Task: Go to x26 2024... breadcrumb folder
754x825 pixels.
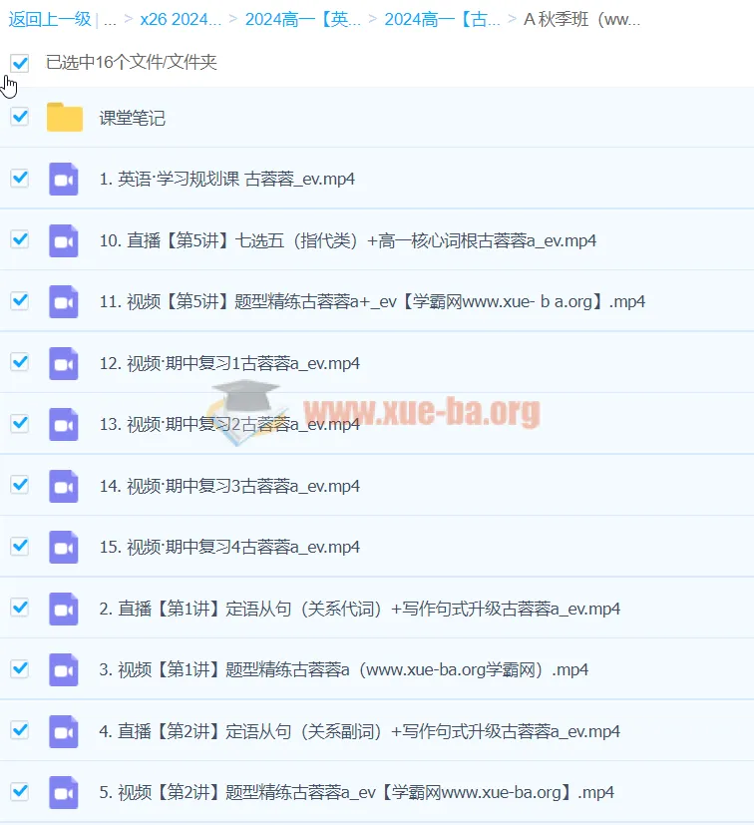Action: 181,19
